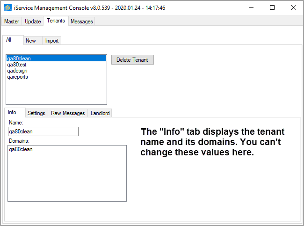This screenshot has width=304, height=226.
Task: Open the Landlord tab
Action: coord(100,113)
